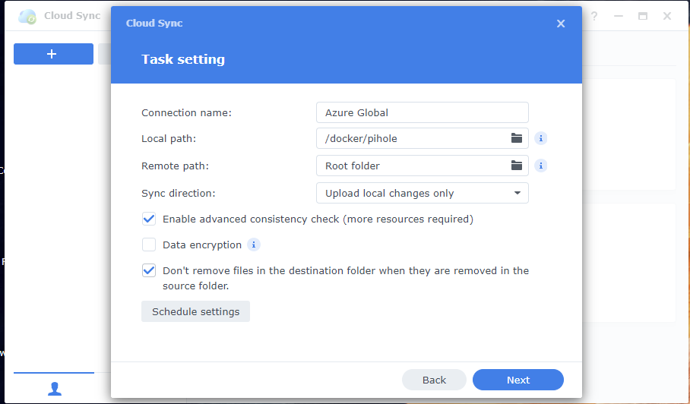This screenshot has height=404, width=690.
Task: Expand the Sync direction dropdown
Action: point(422,193)
